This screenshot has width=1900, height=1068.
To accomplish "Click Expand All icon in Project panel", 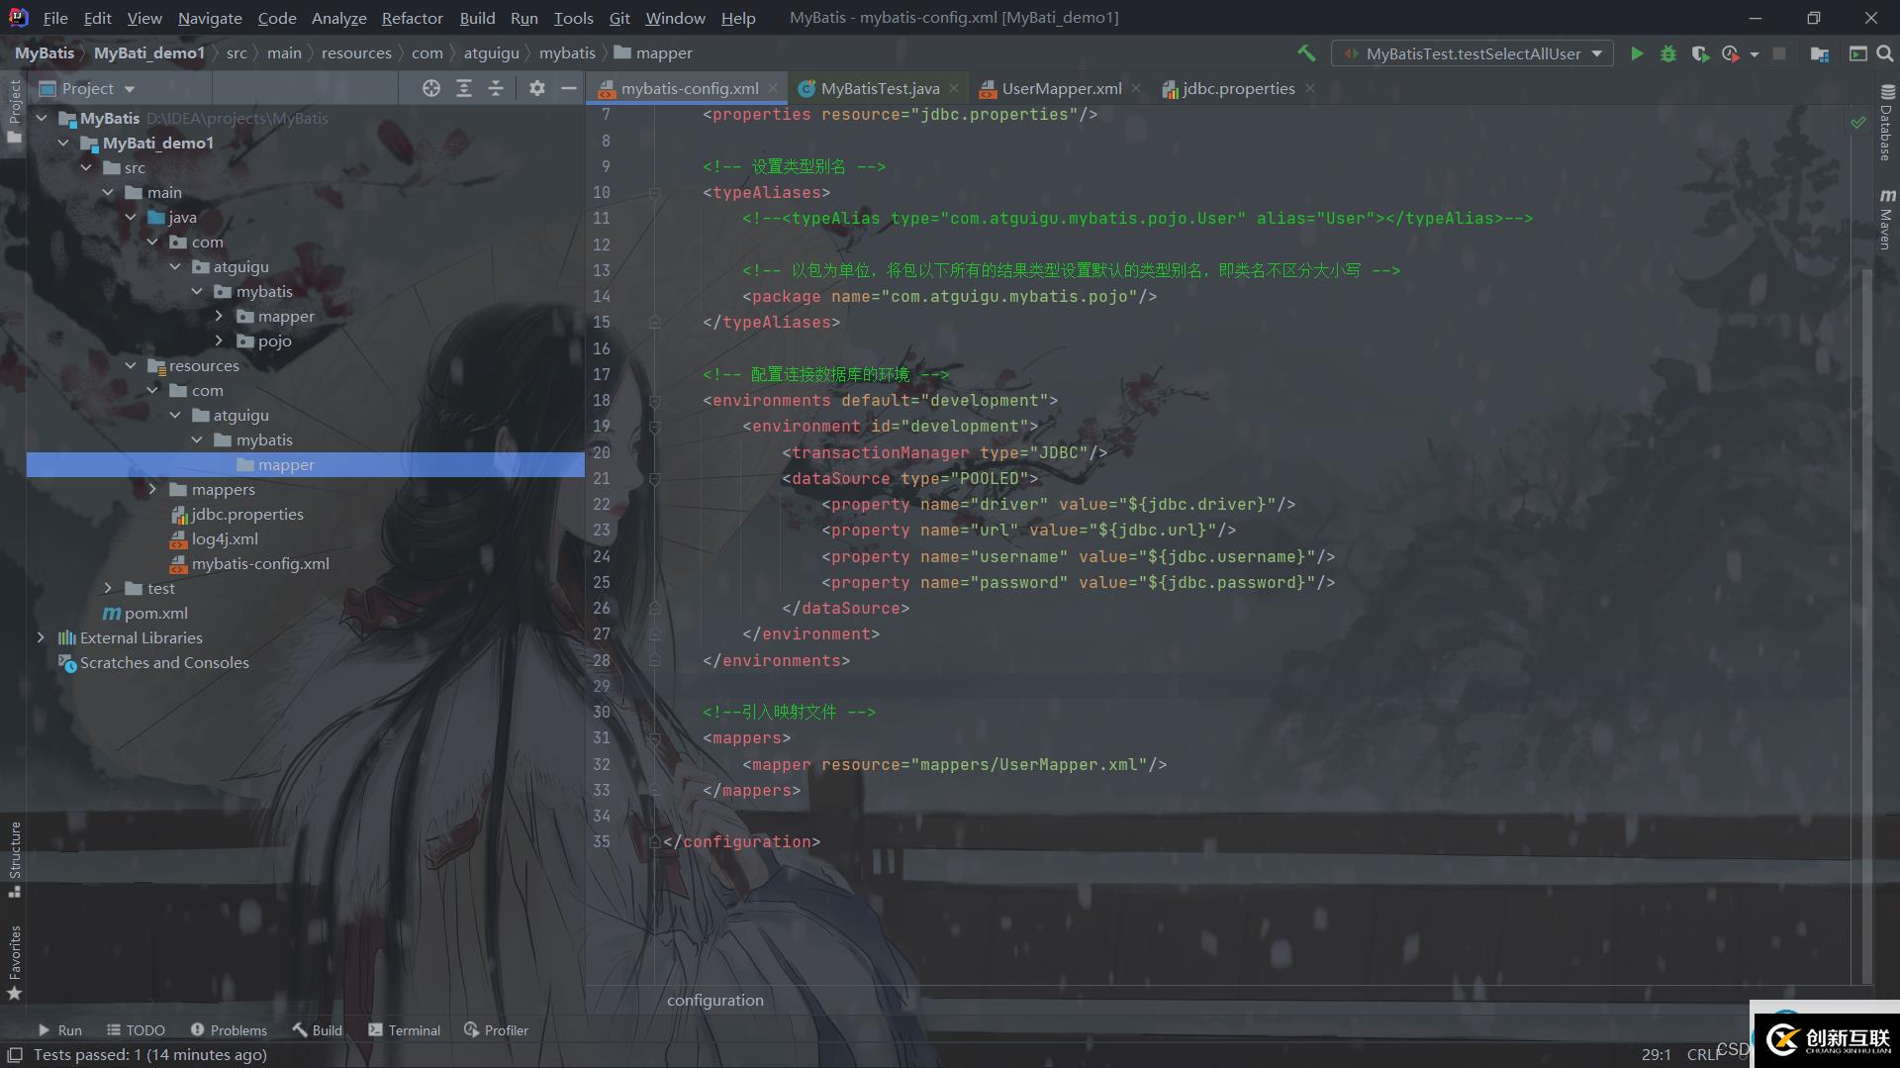I will click(x=463, y=88).
